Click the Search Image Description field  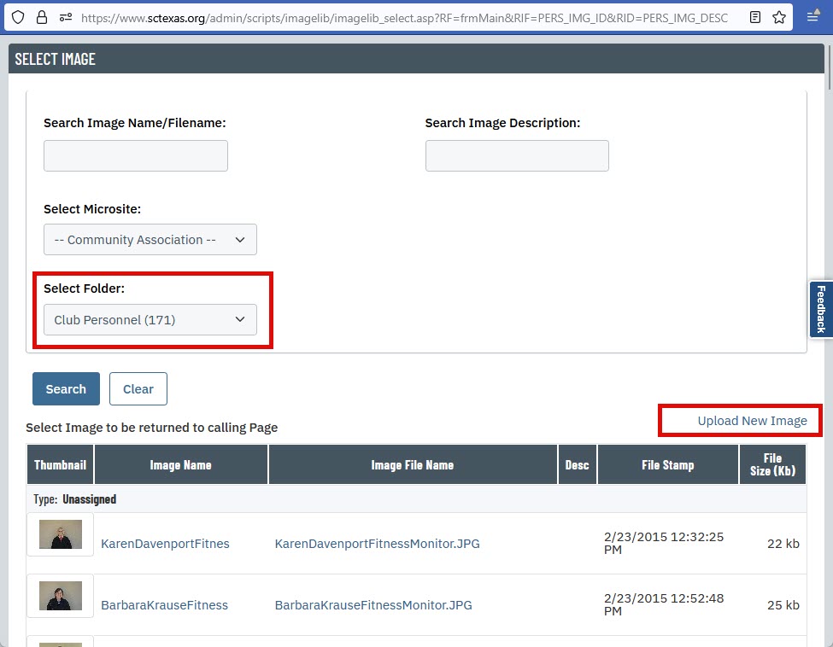pyautogui.click(x=517, y=156)
